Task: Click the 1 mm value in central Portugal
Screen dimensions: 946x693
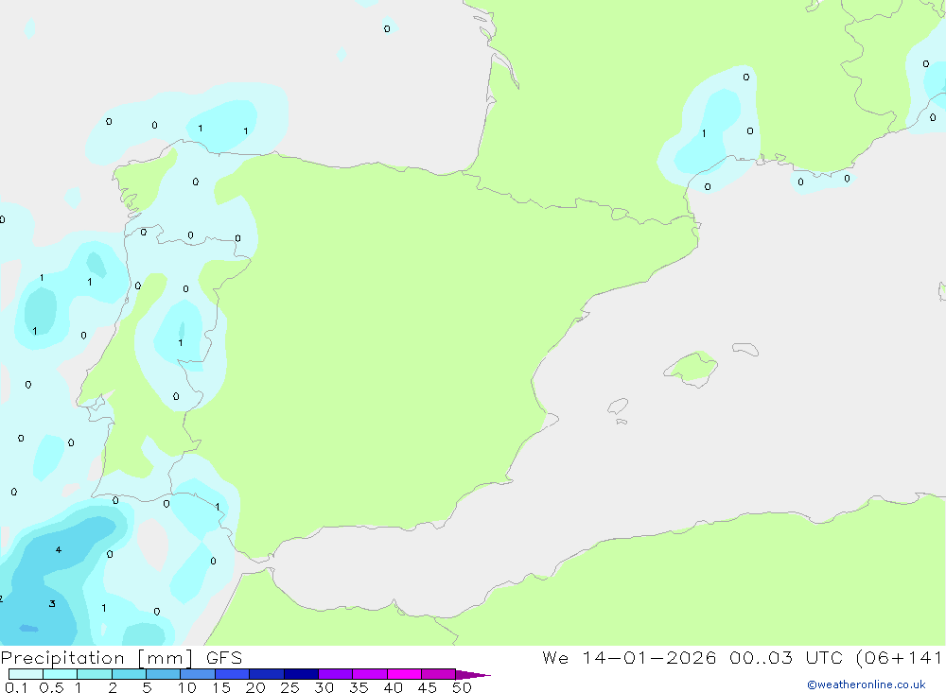Action: (x=180, y=343)
